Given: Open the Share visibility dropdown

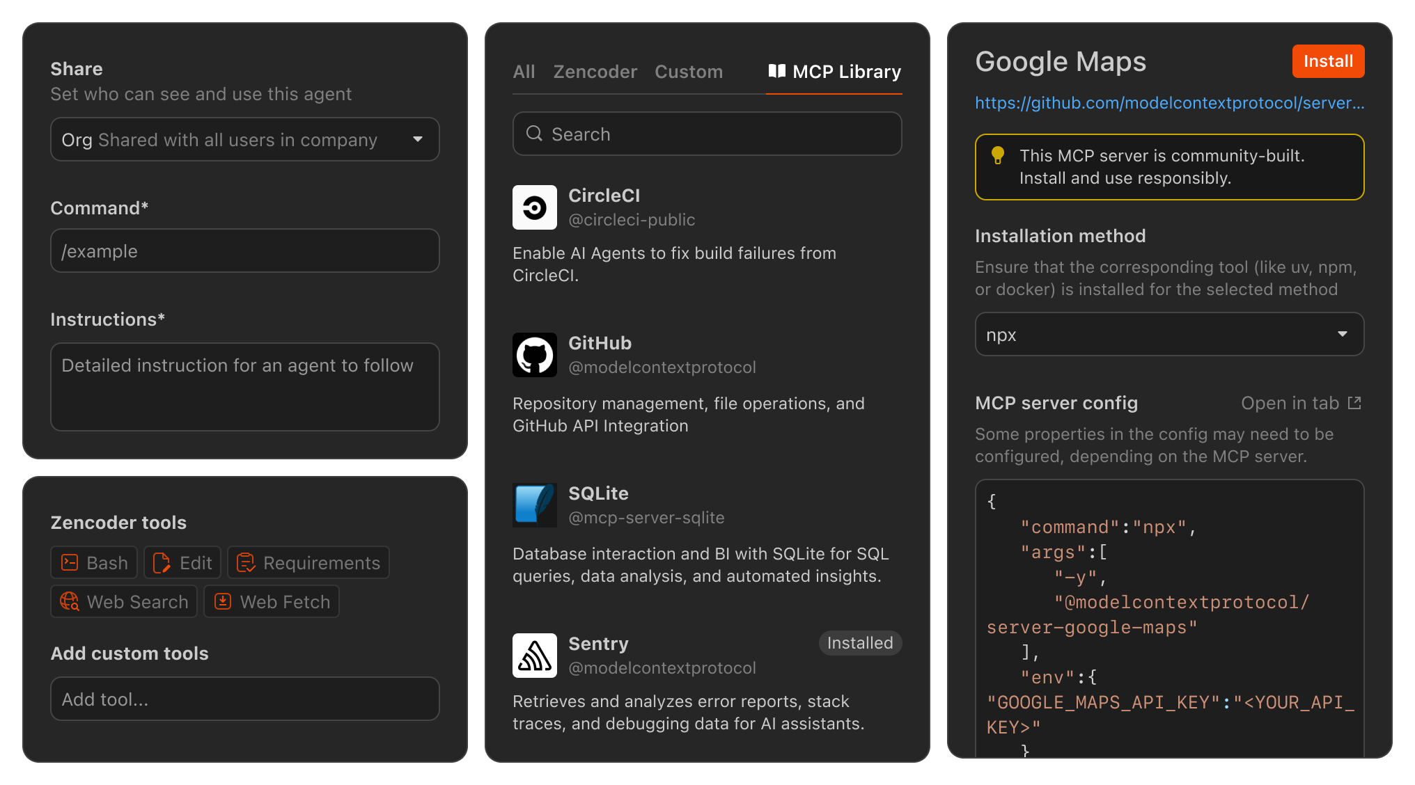Looking at the screenshot, I should tap(244, 139).
